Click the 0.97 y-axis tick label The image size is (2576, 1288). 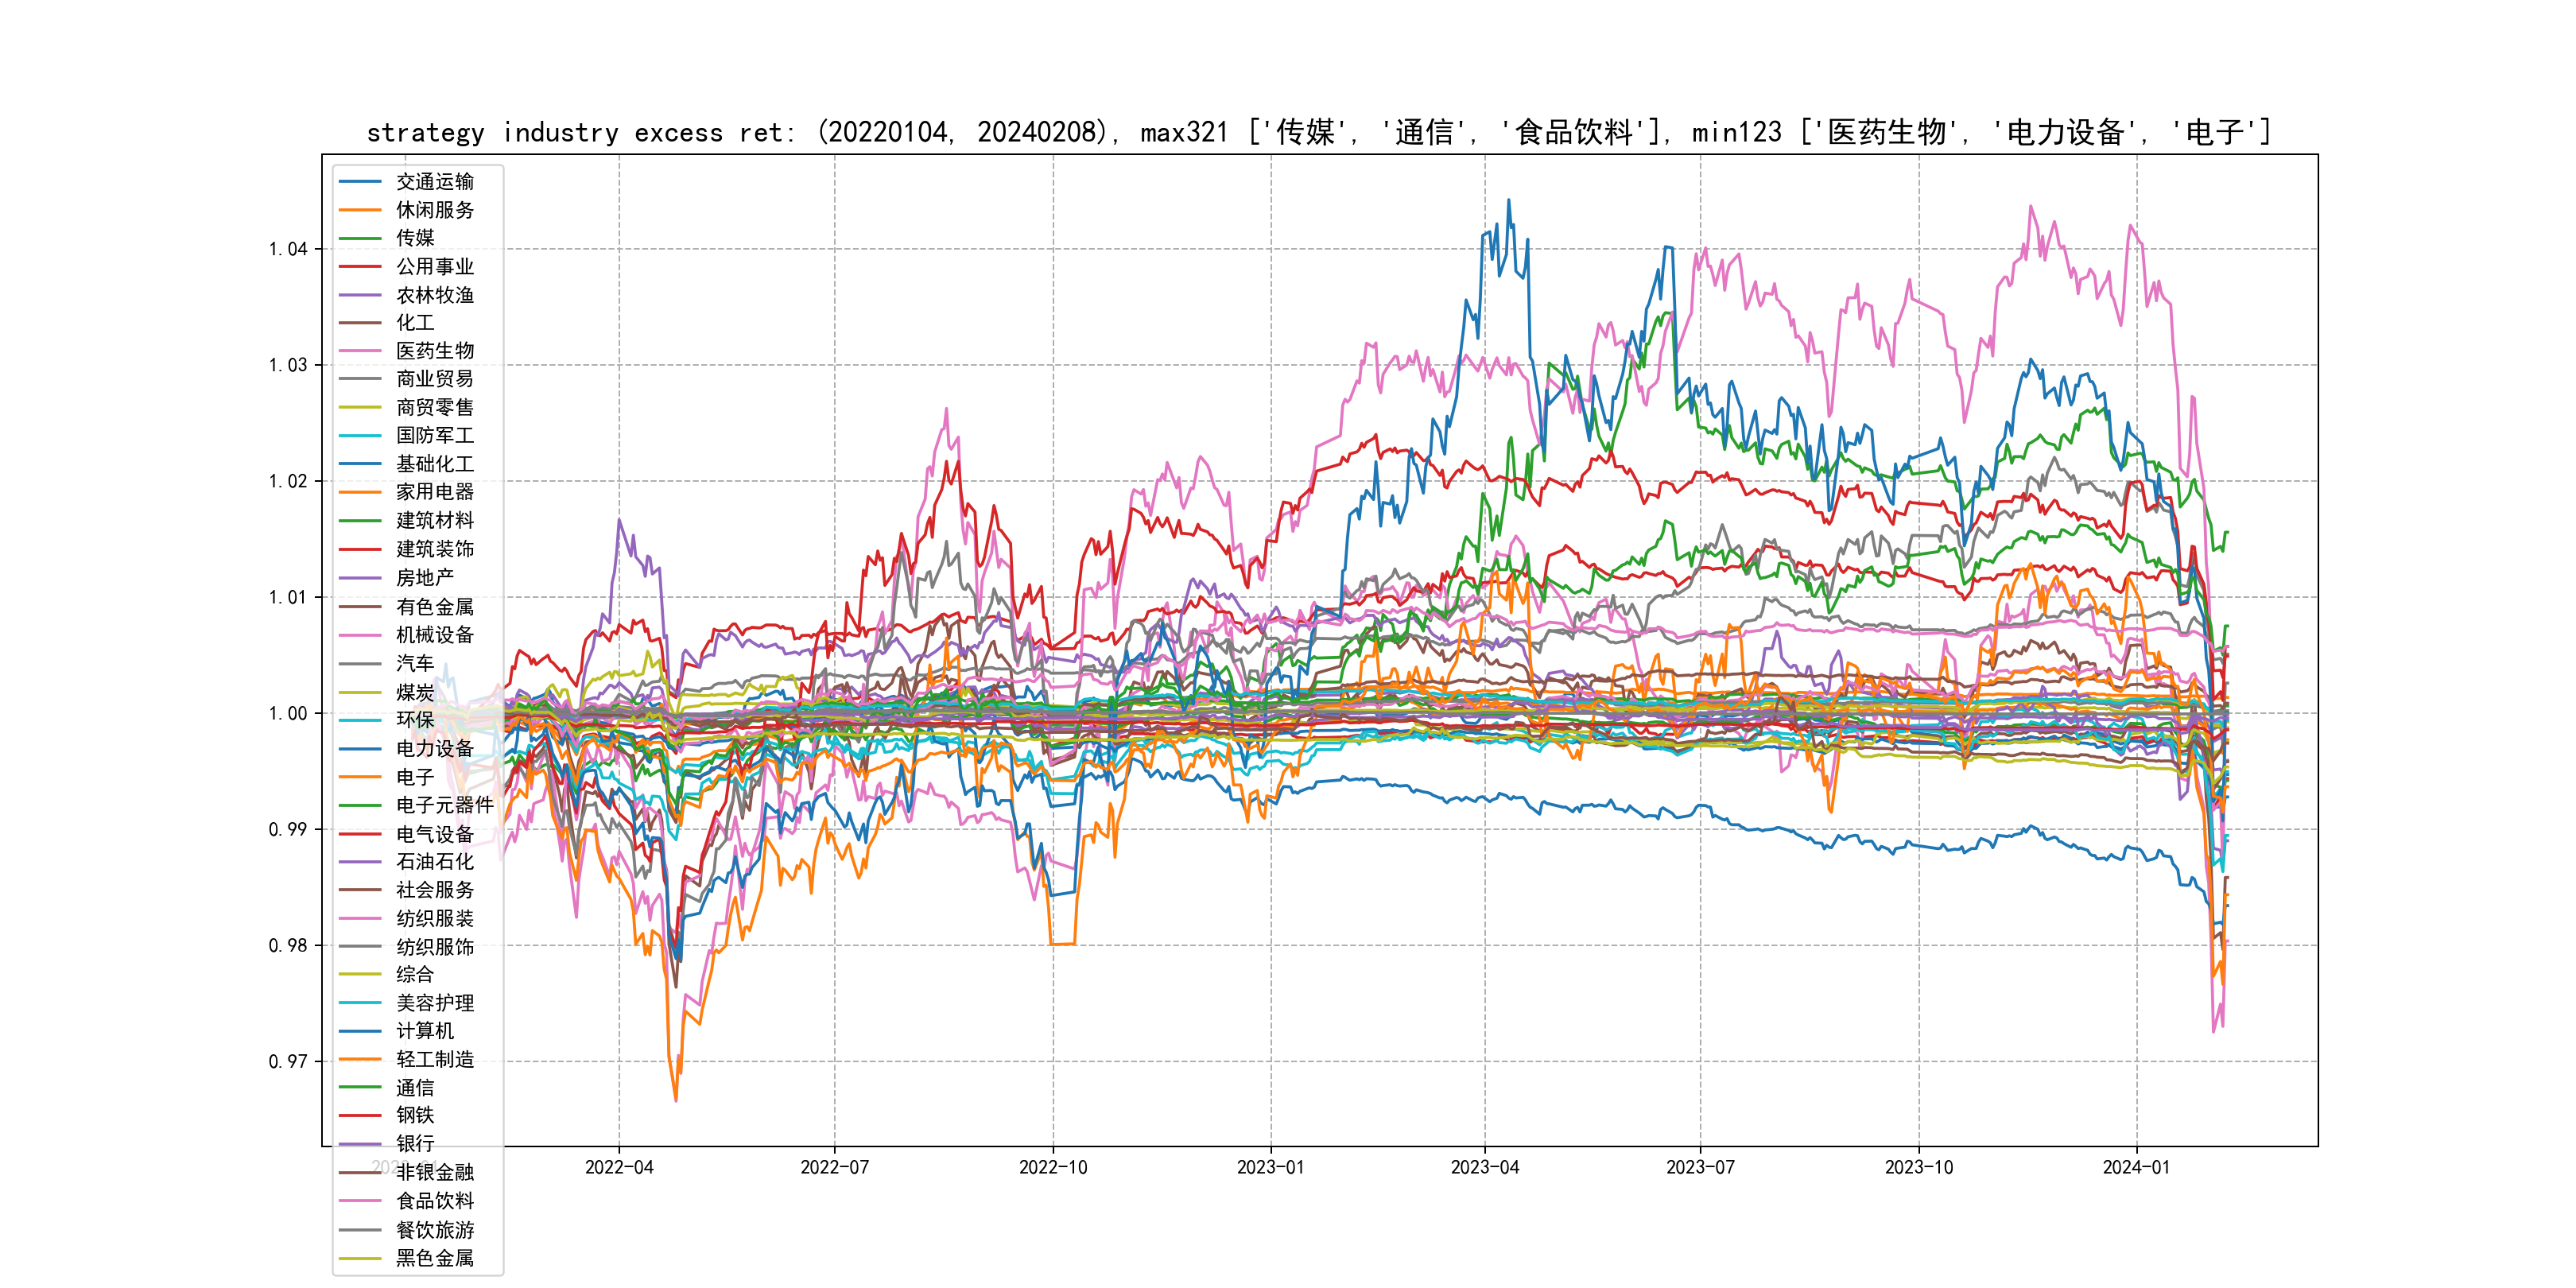(x=288, y=1062)
